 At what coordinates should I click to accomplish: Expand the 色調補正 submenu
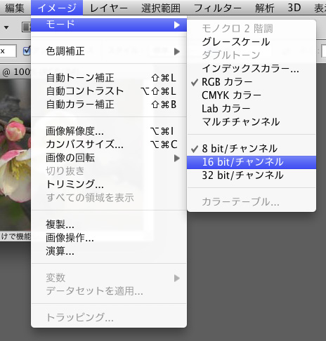pos(109,51)
